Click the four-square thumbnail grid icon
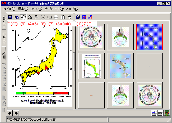 click(84, 17)
